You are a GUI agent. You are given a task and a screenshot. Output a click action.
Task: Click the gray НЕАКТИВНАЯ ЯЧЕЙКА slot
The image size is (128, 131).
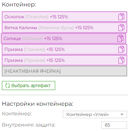[64, 71]
